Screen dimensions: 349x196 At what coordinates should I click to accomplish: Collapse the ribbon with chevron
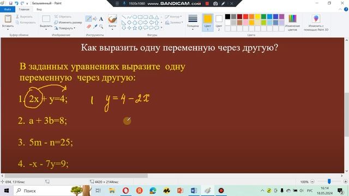340,9
